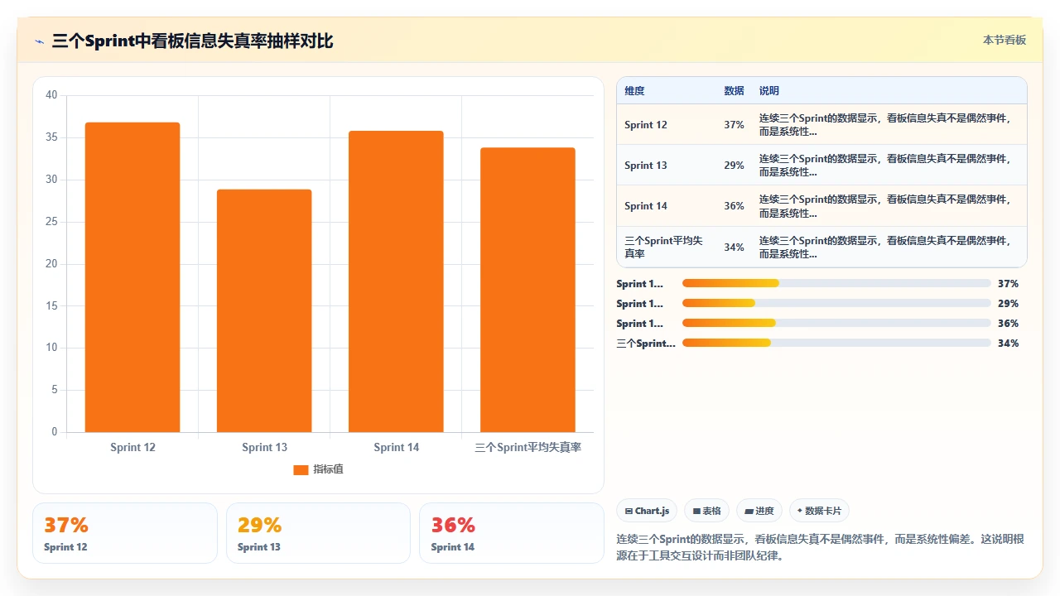Select the 表格 tag chip

pos(706,511)
